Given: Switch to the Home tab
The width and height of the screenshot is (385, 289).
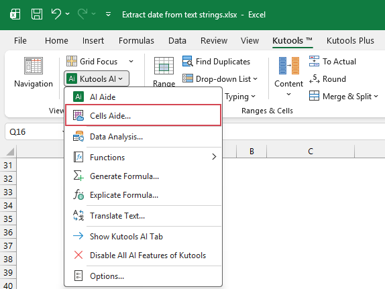Looking at the screenshot, I should click(56, 40).
